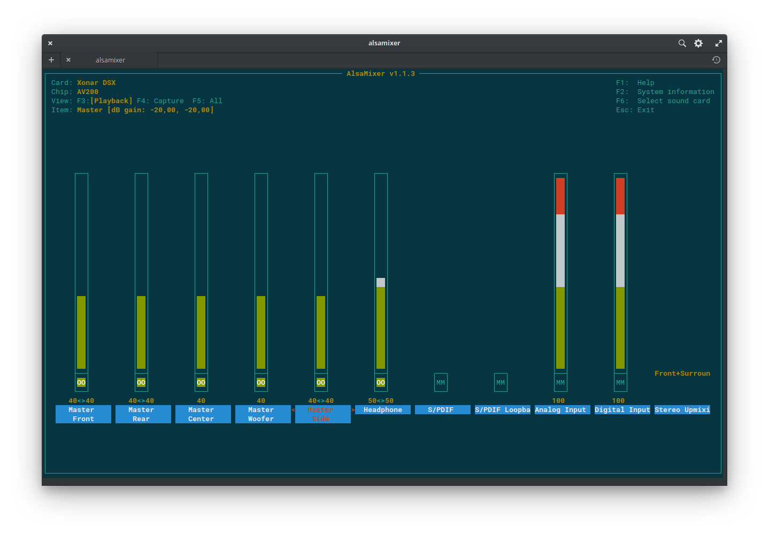Select the alsamixer tab

point(110,60)
